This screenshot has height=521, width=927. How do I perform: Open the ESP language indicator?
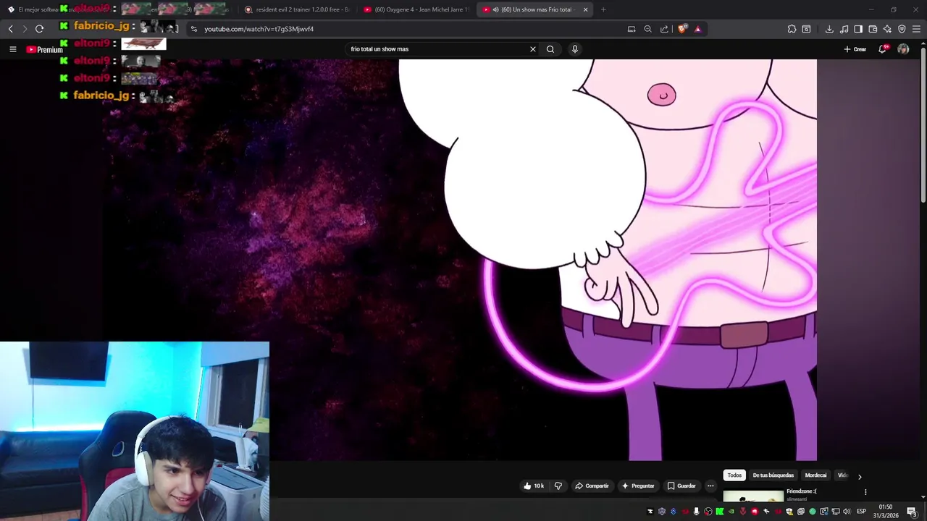(861, 512)
